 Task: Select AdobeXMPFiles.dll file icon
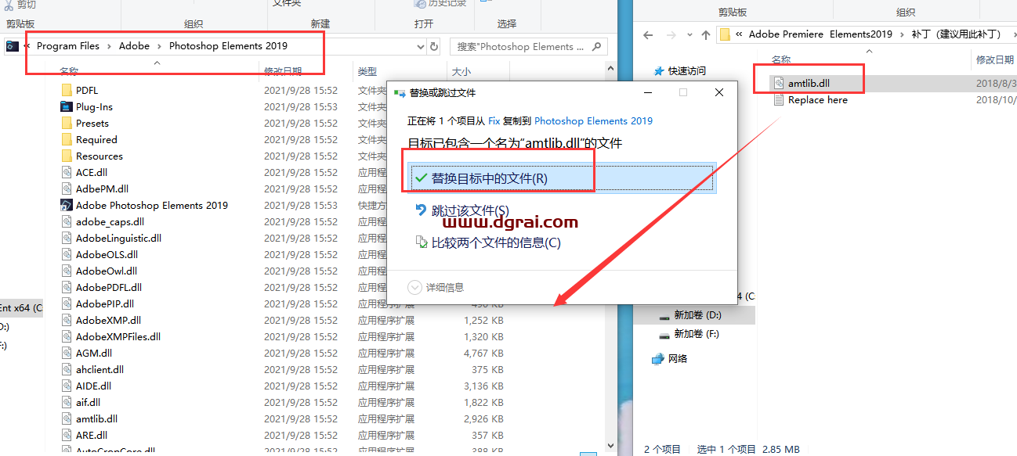[67, 337]
